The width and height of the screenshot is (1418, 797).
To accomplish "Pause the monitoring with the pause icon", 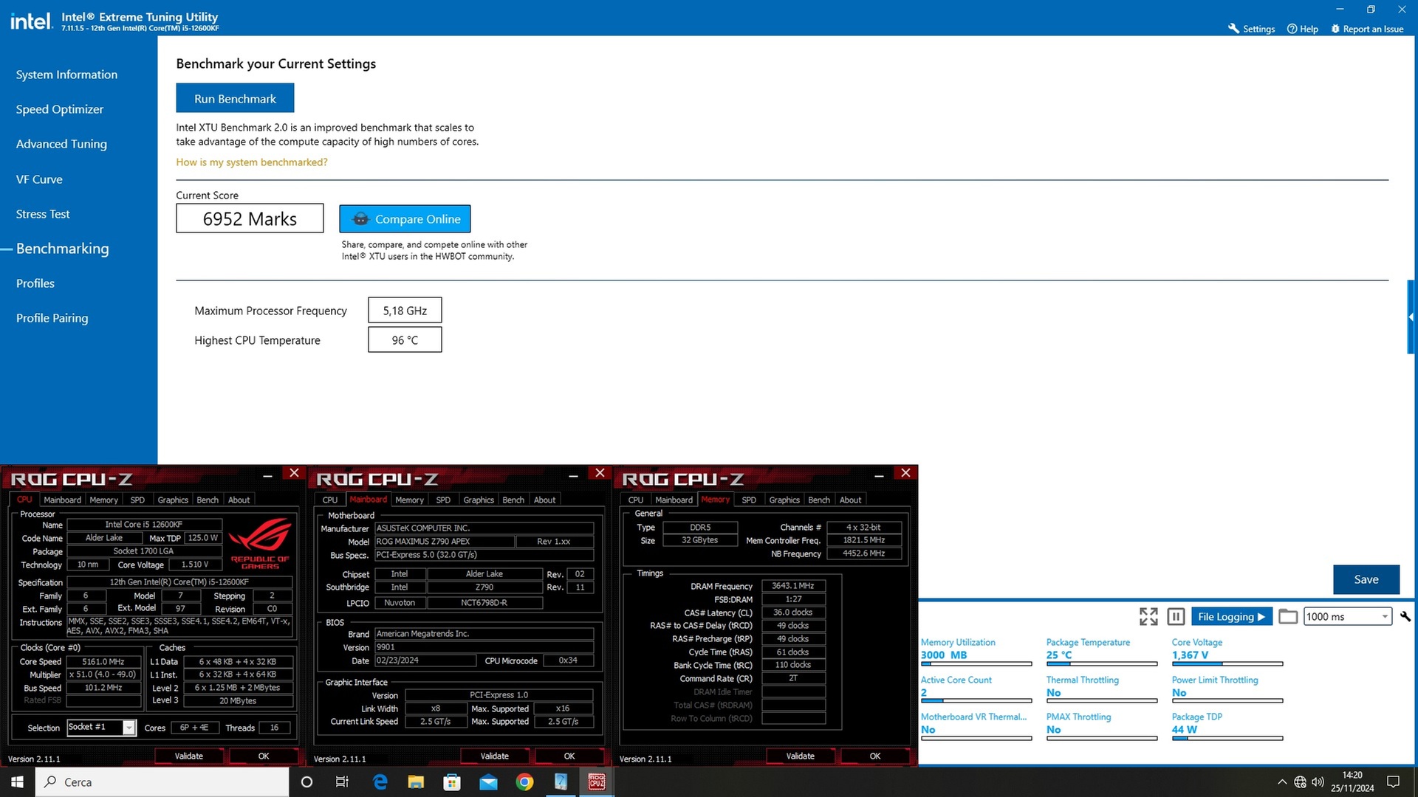I will pyautogui.click(x=1176, y=616).
